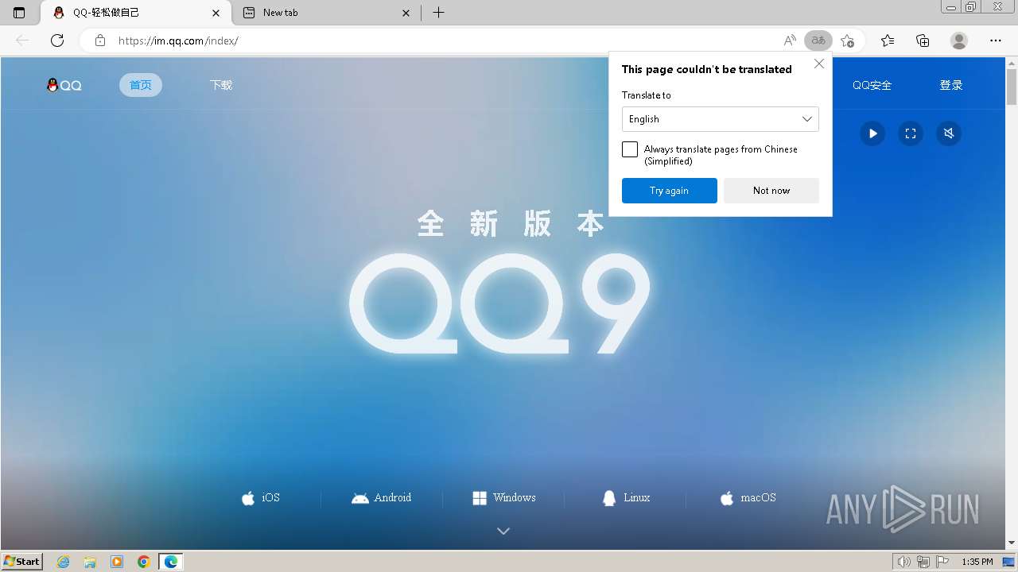Toggle video fullscreen mode

[x=911, y=133]
